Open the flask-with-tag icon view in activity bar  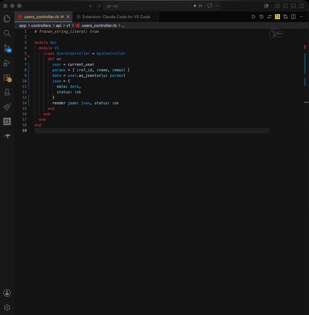(x=7, y=107)
